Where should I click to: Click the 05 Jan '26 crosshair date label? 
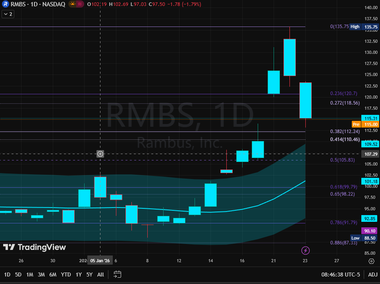100,261
